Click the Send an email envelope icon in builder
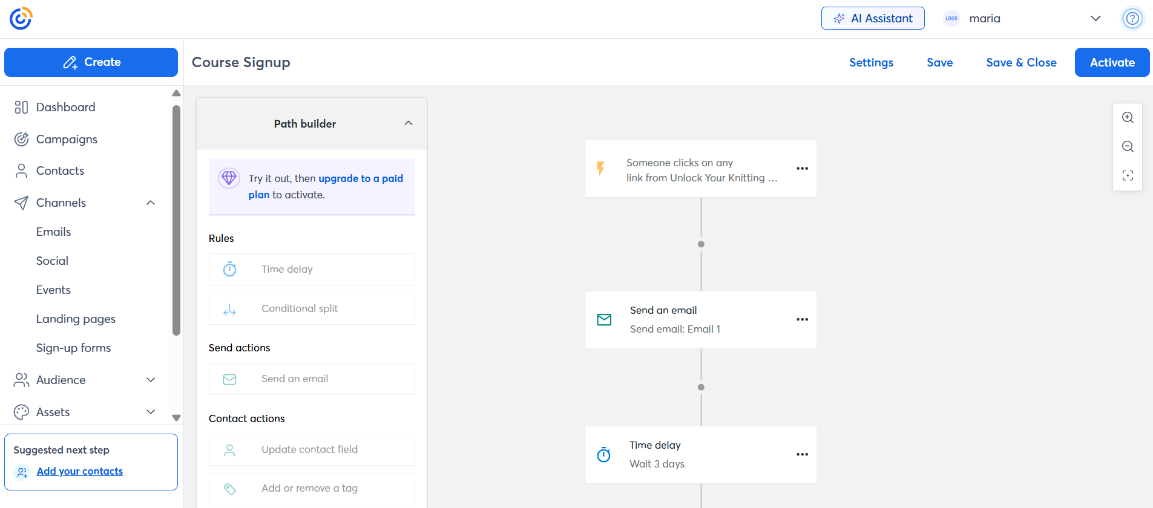This screenshot has width=1153, height=508. coord(230,379)
